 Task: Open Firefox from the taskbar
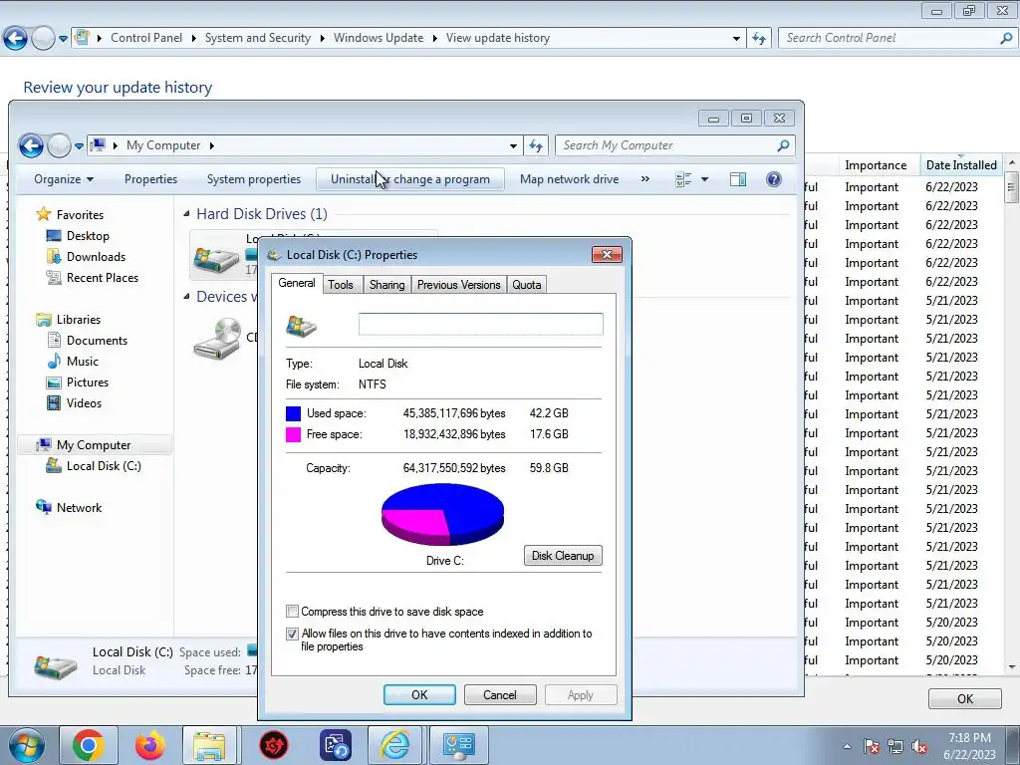pos(150,745)
